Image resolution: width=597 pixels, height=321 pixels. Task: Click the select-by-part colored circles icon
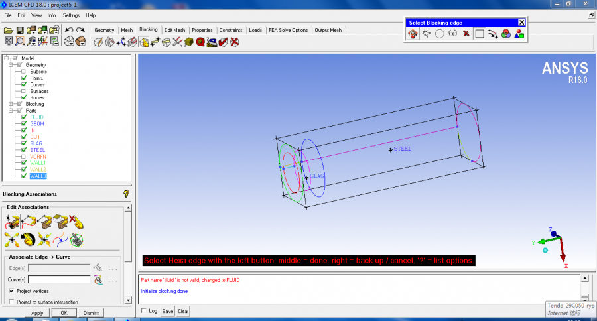pos(506,34)
